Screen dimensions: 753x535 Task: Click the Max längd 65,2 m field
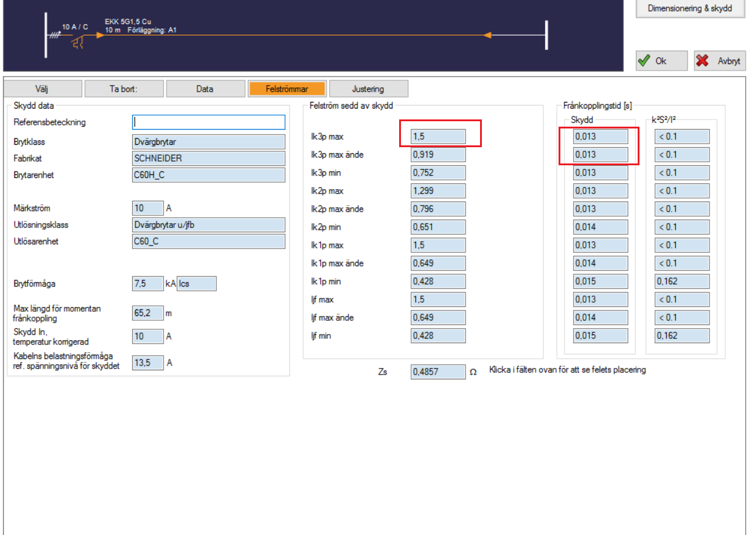(x=147, y=312)
